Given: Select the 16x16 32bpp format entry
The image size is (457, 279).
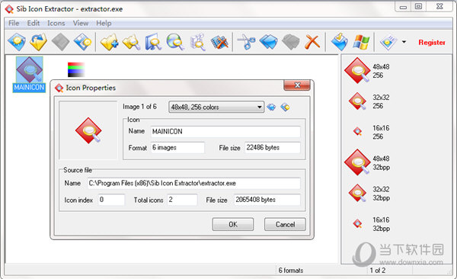Looking at the screenshot, I should coord(371,224).
